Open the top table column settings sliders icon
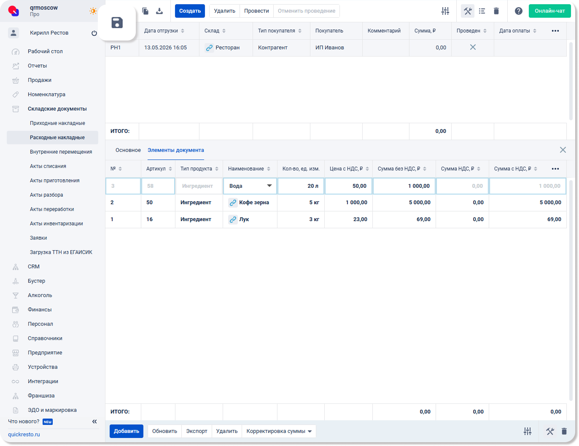Viewport: 579px width, 446px height. coord(445,11)
